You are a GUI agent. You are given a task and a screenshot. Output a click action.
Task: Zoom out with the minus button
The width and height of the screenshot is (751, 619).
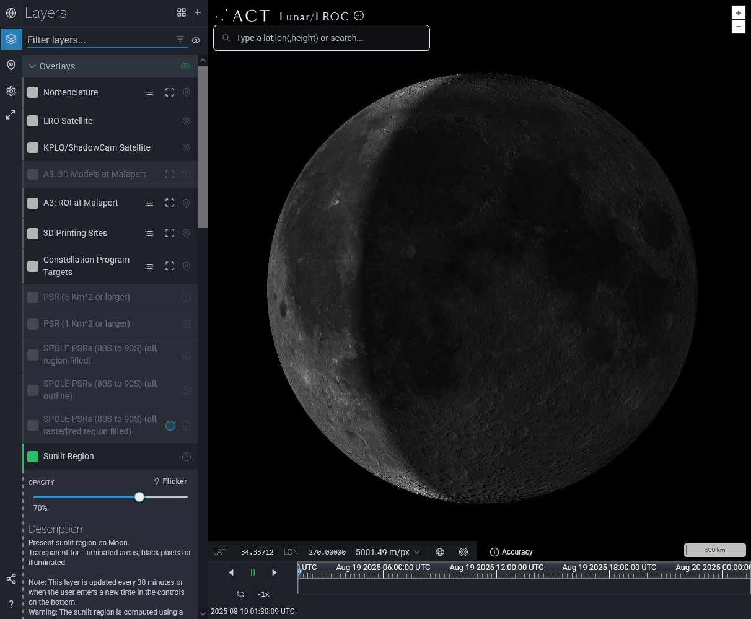pos(738,27)
